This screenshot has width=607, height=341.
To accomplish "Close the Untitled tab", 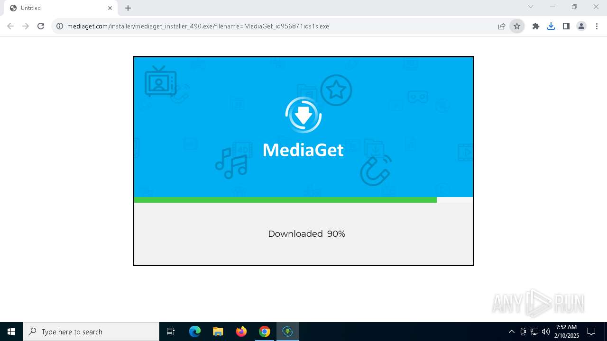I will pos(110,8).
